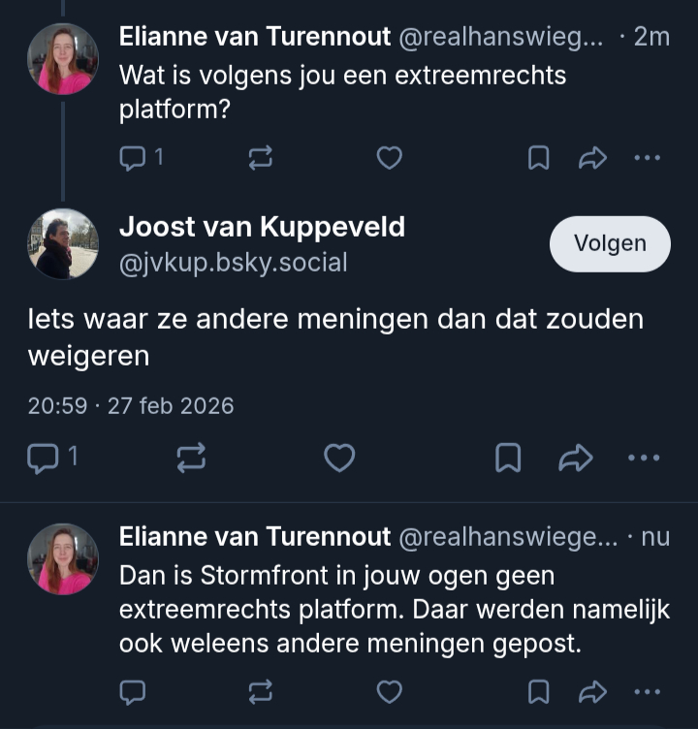Open Elianne's avatar on the Stormfront post
This screenshot has height=729, width=698.
tap(63, 558)
